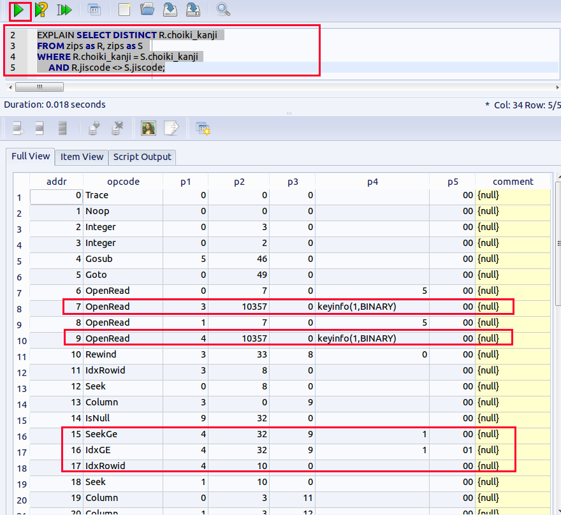Click vertical scrollbar of result grid
Viewport: 561px width, 515px height.
click(x=558, y=243)
